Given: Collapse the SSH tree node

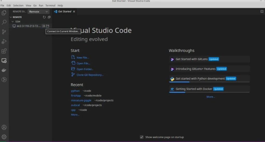Looking at the screenshot, I should [12, 22].
